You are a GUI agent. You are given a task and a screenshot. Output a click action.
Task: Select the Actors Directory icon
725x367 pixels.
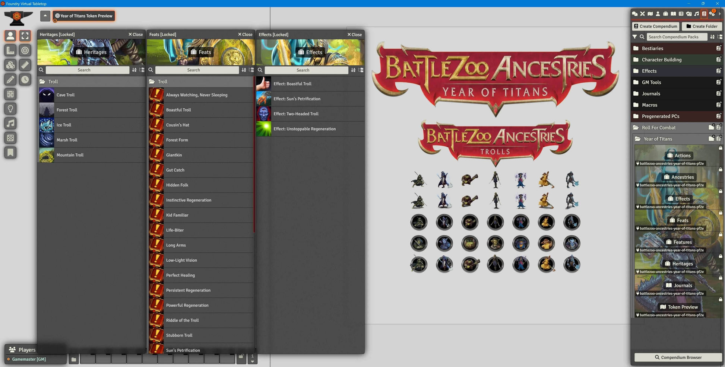[658, 14]
